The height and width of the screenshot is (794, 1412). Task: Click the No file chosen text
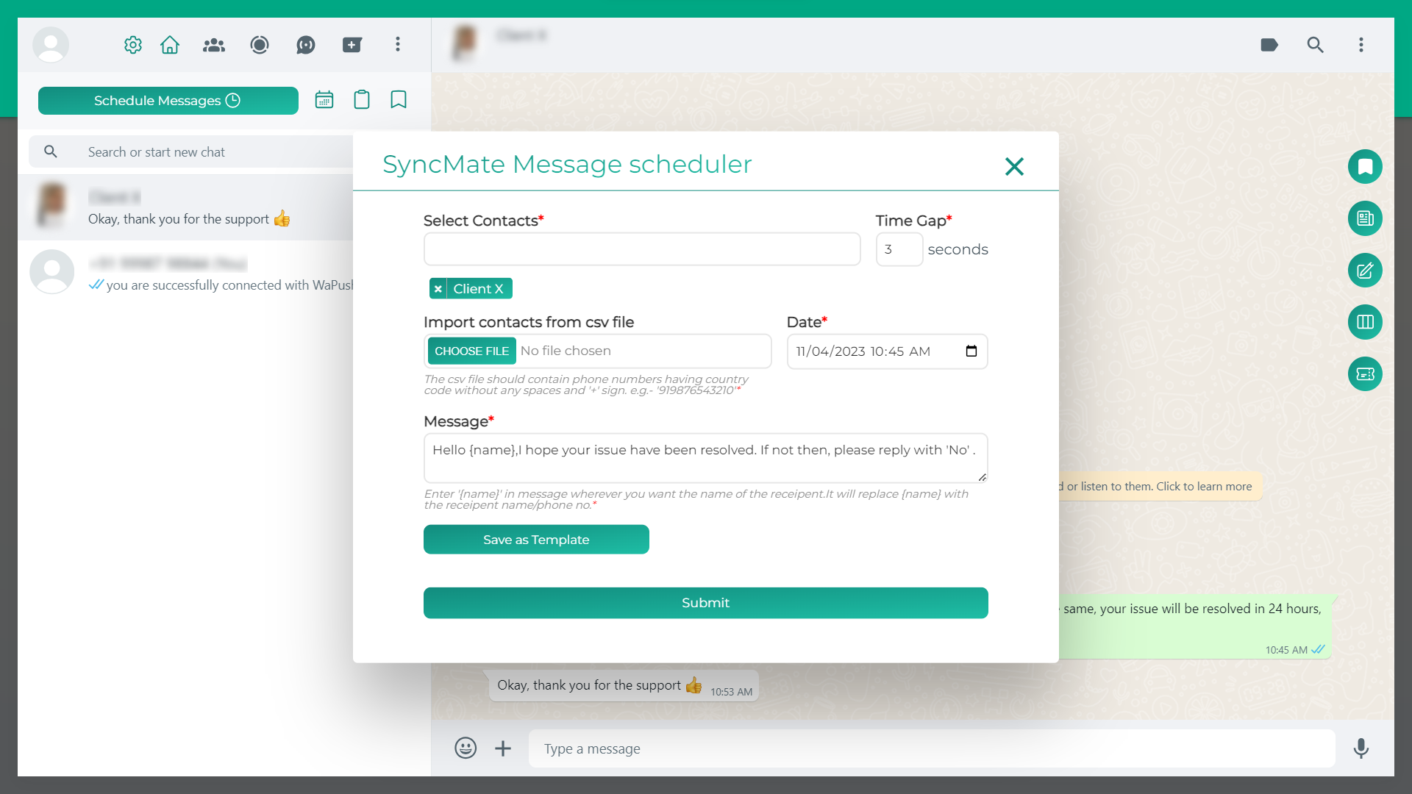click(x=566, y=351)
